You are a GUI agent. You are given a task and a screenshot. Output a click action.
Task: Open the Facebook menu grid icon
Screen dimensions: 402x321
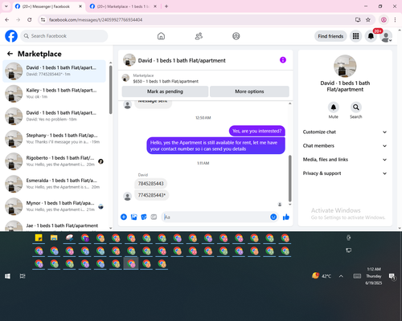coord(355,36)
